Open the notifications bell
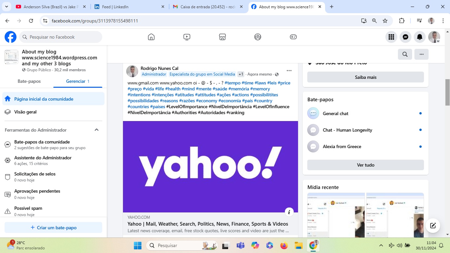Screen dimensions: 450x253 click(420, 37)
